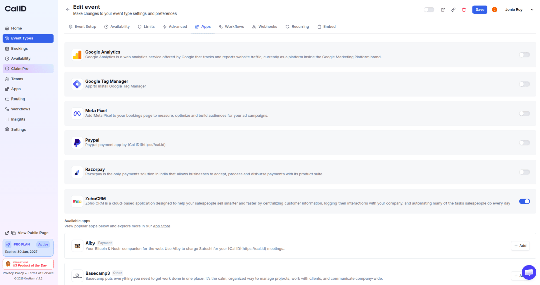Copy event link icon in header
540x285 pixels.
[453, 10]
